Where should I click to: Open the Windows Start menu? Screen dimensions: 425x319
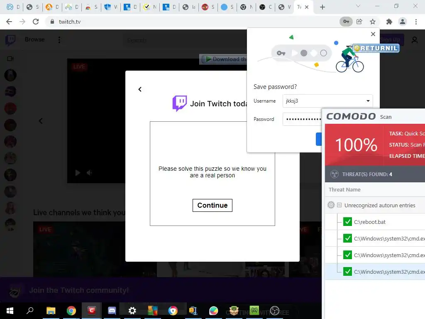10,311
